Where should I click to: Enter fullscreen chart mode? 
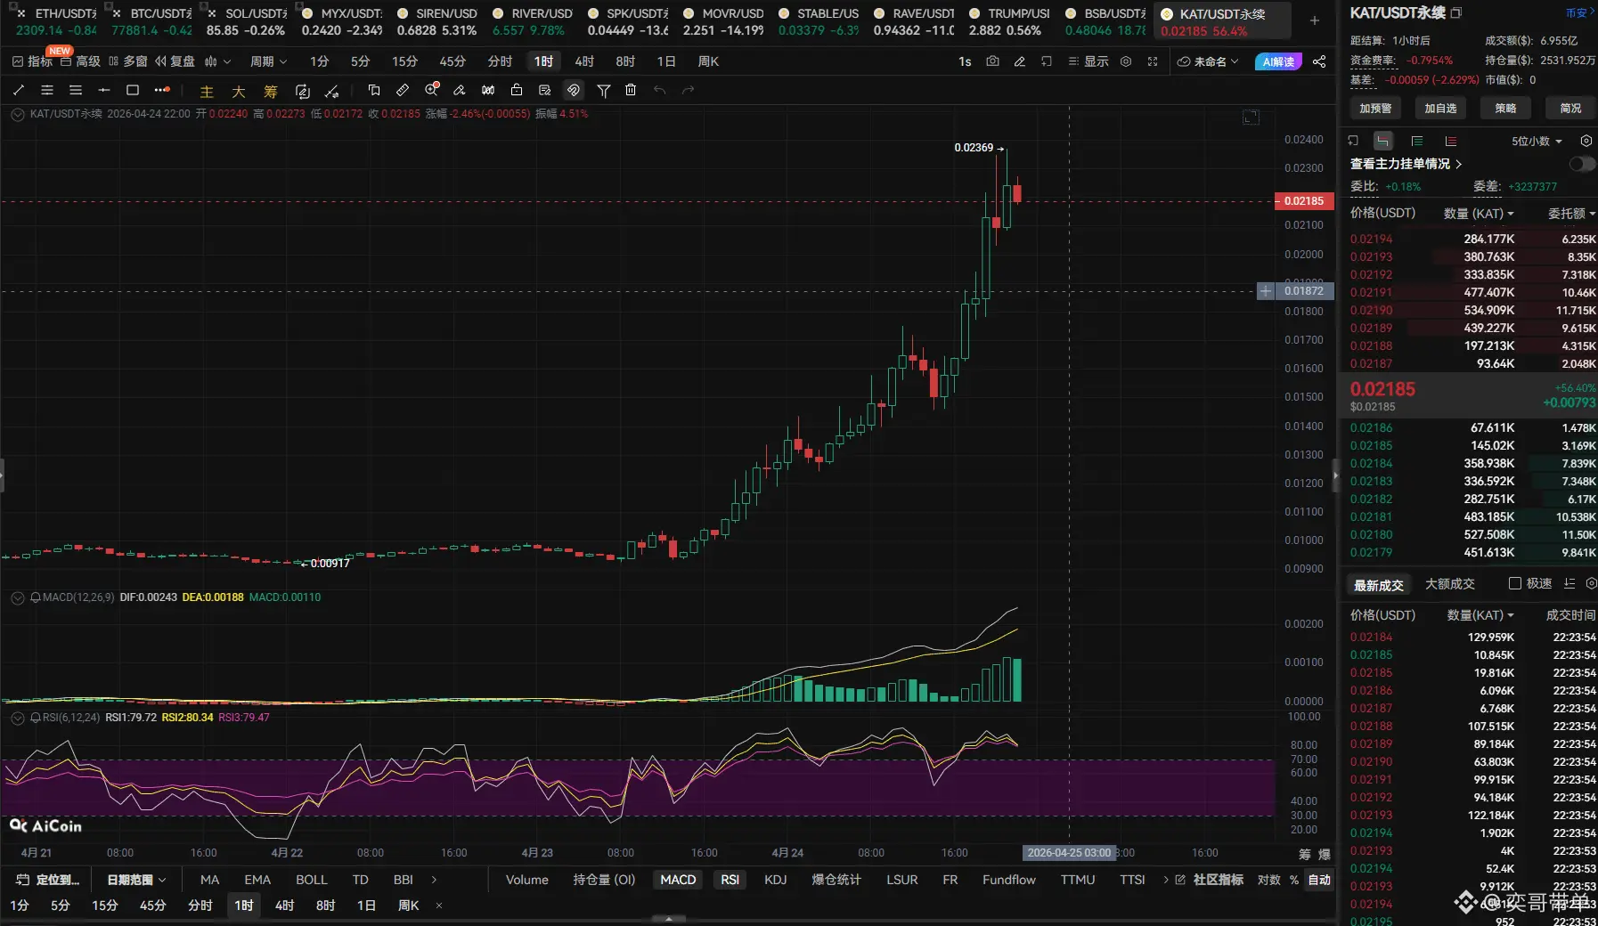pyautogui.click(x=1153, y=61)
